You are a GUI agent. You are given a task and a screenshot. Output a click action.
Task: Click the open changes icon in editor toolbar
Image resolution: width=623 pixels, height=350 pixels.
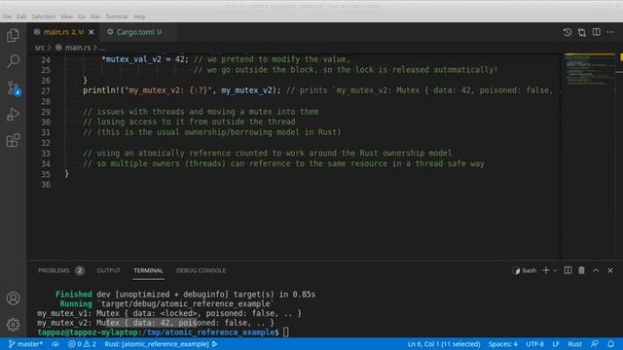pos(582,32)
